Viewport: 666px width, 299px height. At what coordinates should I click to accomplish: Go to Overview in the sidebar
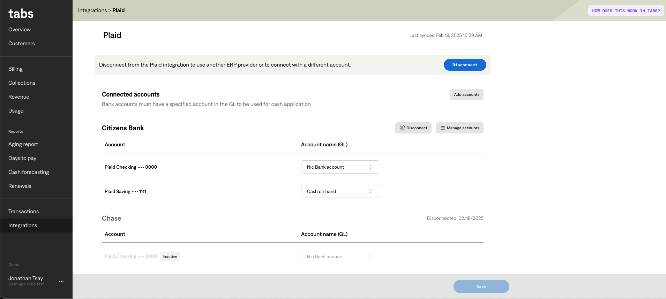[20, 30]
